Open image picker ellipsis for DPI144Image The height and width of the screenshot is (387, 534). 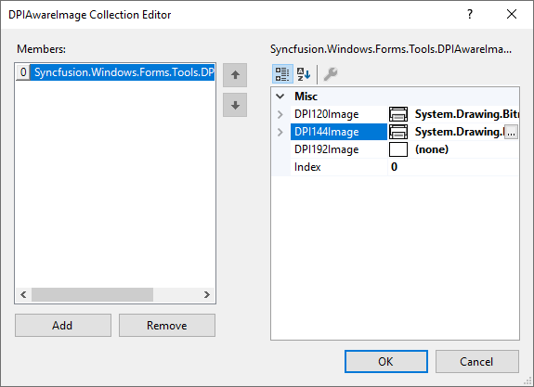511,132
